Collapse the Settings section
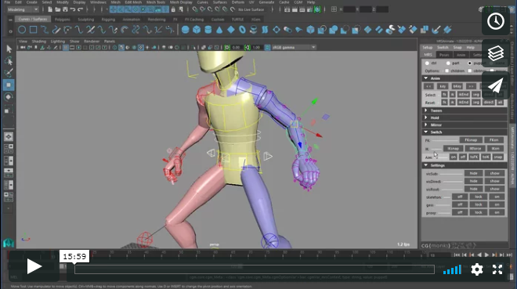Screen dimensions: 517x289 426,165
